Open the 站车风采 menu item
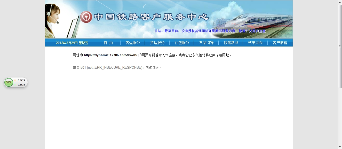The image size is (342, 149). point(255,43)
